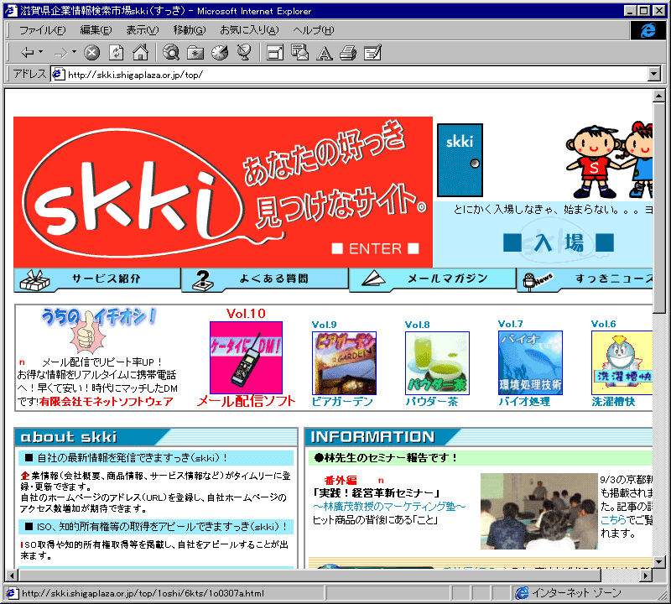This screenshot has width=671, height=604.
Task: Click the seminar room photo
Action: coord(538,511)
